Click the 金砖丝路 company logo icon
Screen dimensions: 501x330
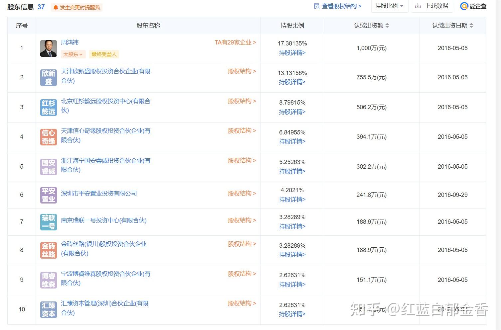coord(49,250)
